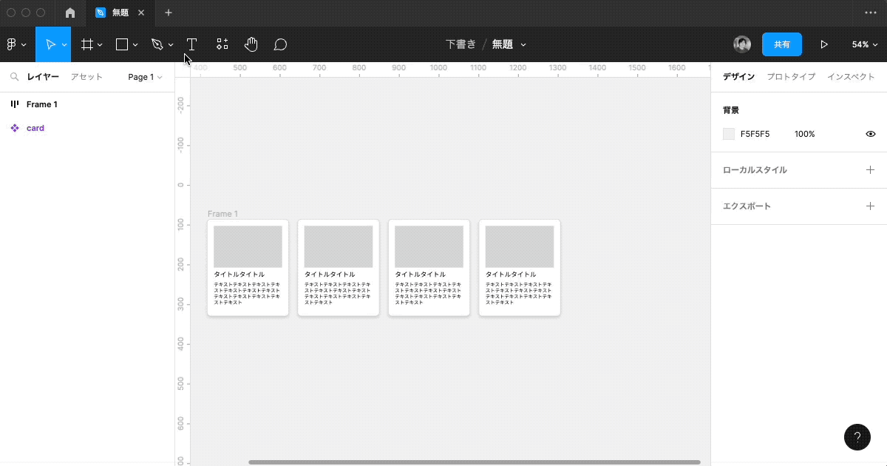The width and height of the screenshot is (887, 466).
Task: Open the 54% zoom dropdown
Action: coord(863,44)
